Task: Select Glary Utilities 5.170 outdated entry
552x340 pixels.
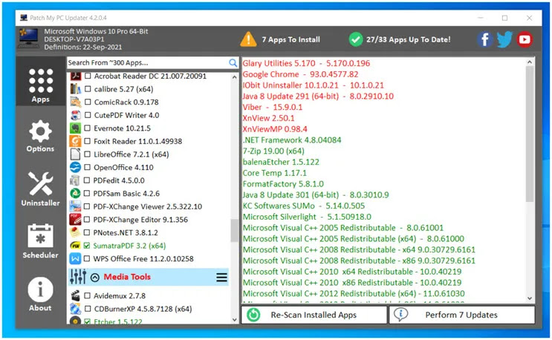Action: [x=306, y=63]
